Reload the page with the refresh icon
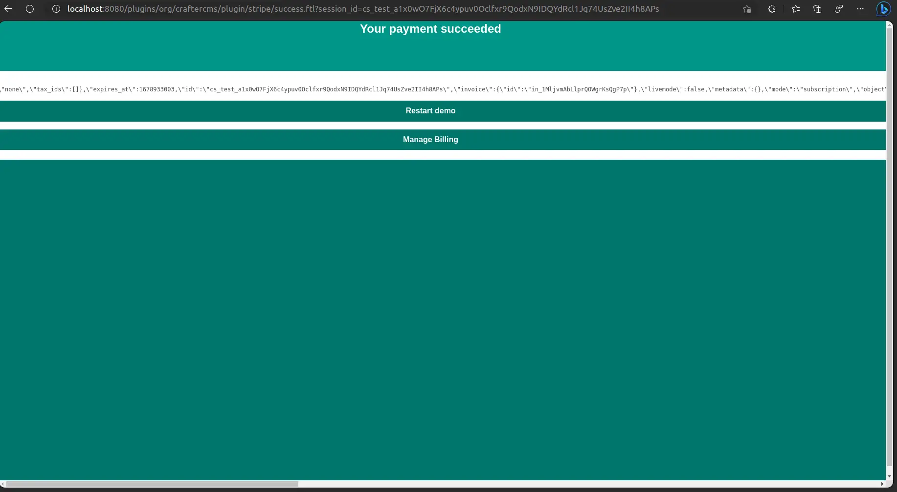 pos(30,9)
